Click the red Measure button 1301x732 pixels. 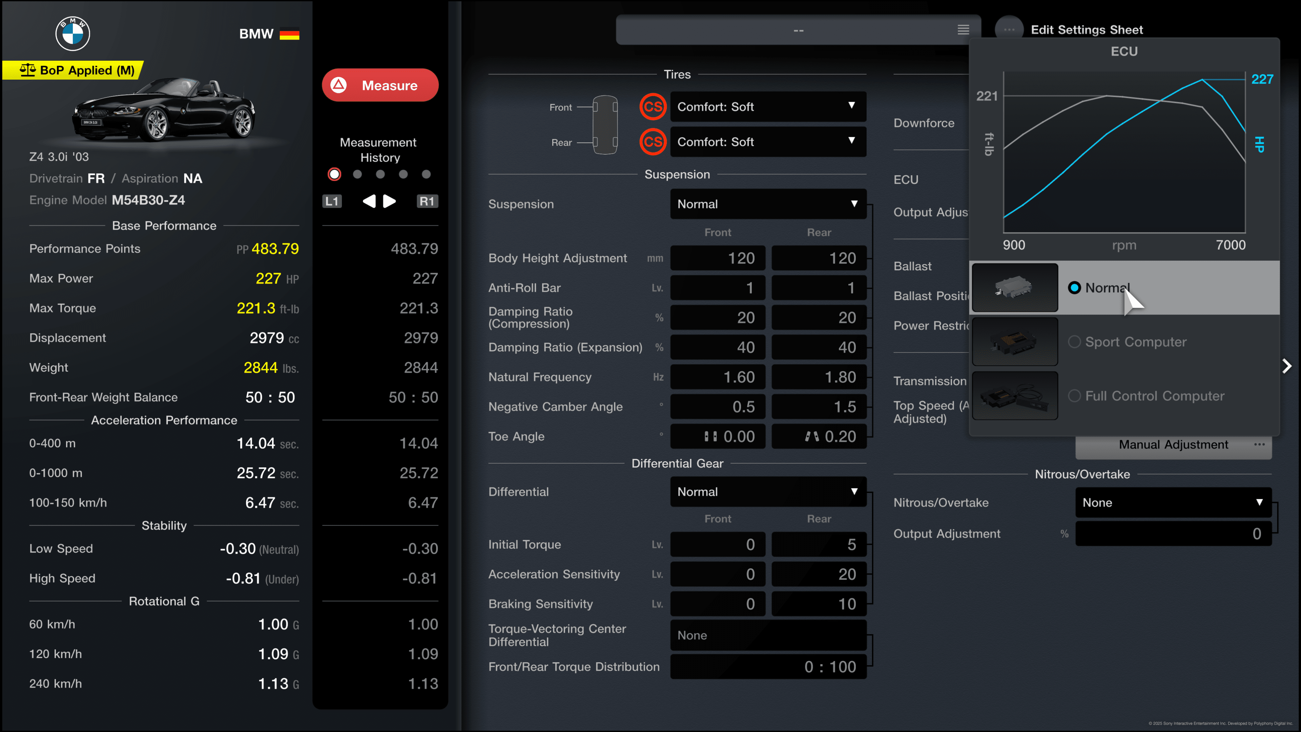click(380, 85)
